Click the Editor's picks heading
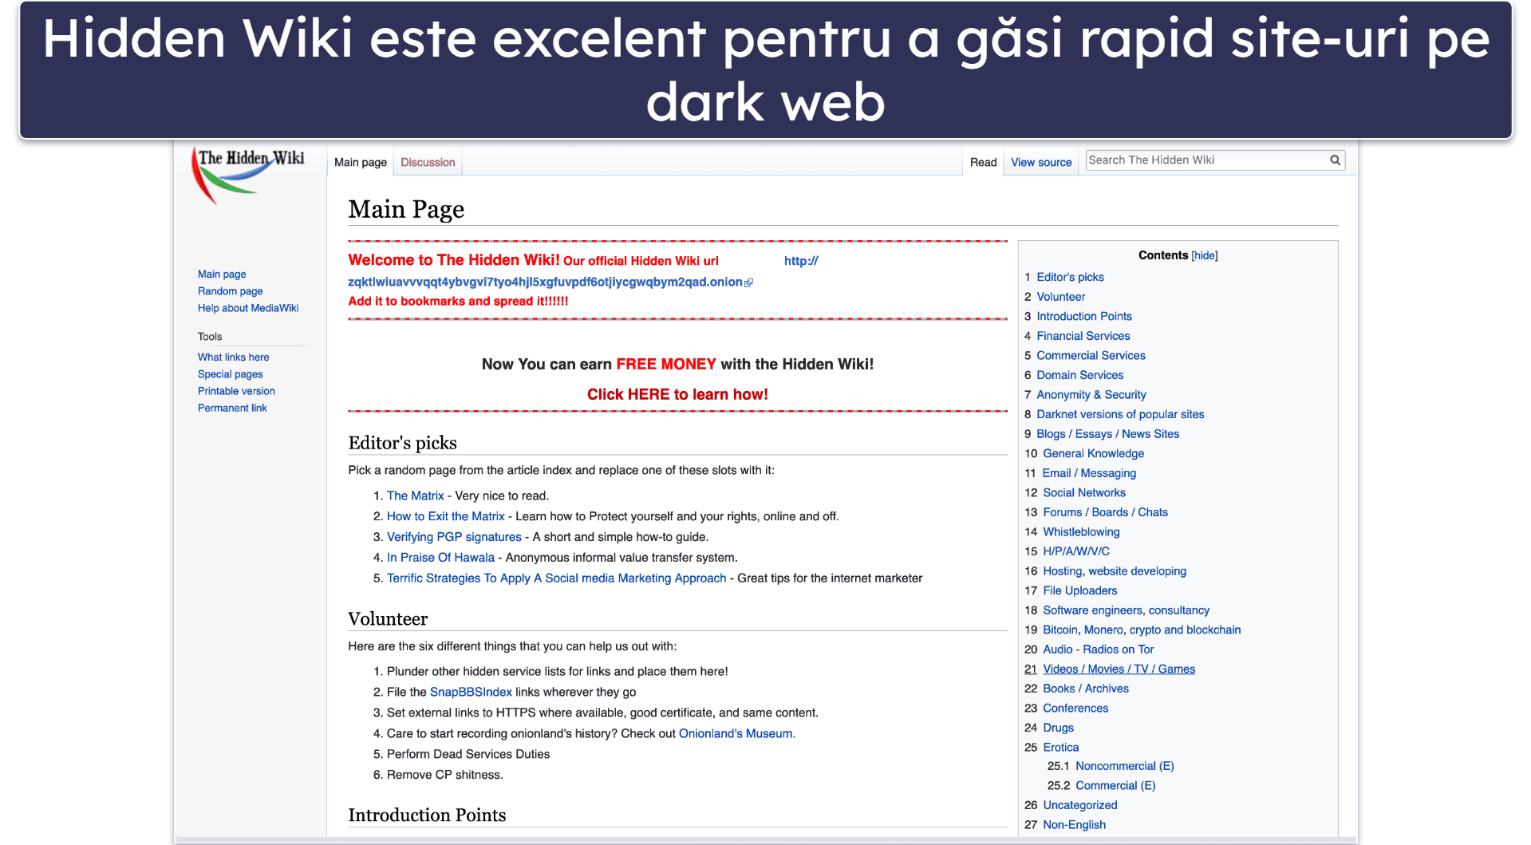Screen dimensions: 1531x845 pyautogui.click(x=402, y=443)
